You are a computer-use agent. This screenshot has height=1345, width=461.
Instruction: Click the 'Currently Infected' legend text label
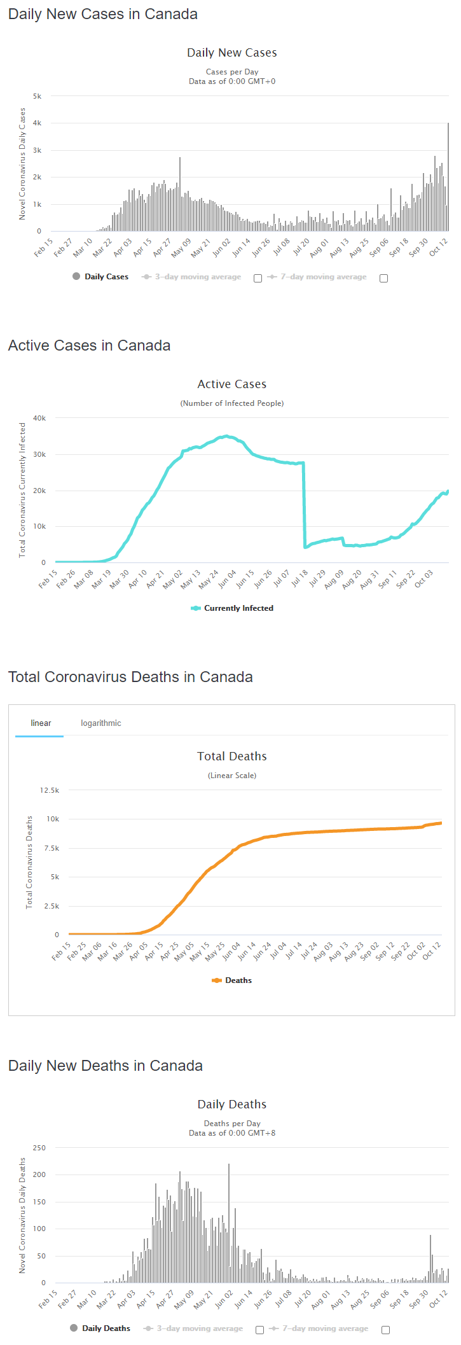pos(238,608)
